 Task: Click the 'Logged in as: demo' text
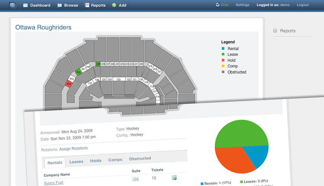pos(273,5)
